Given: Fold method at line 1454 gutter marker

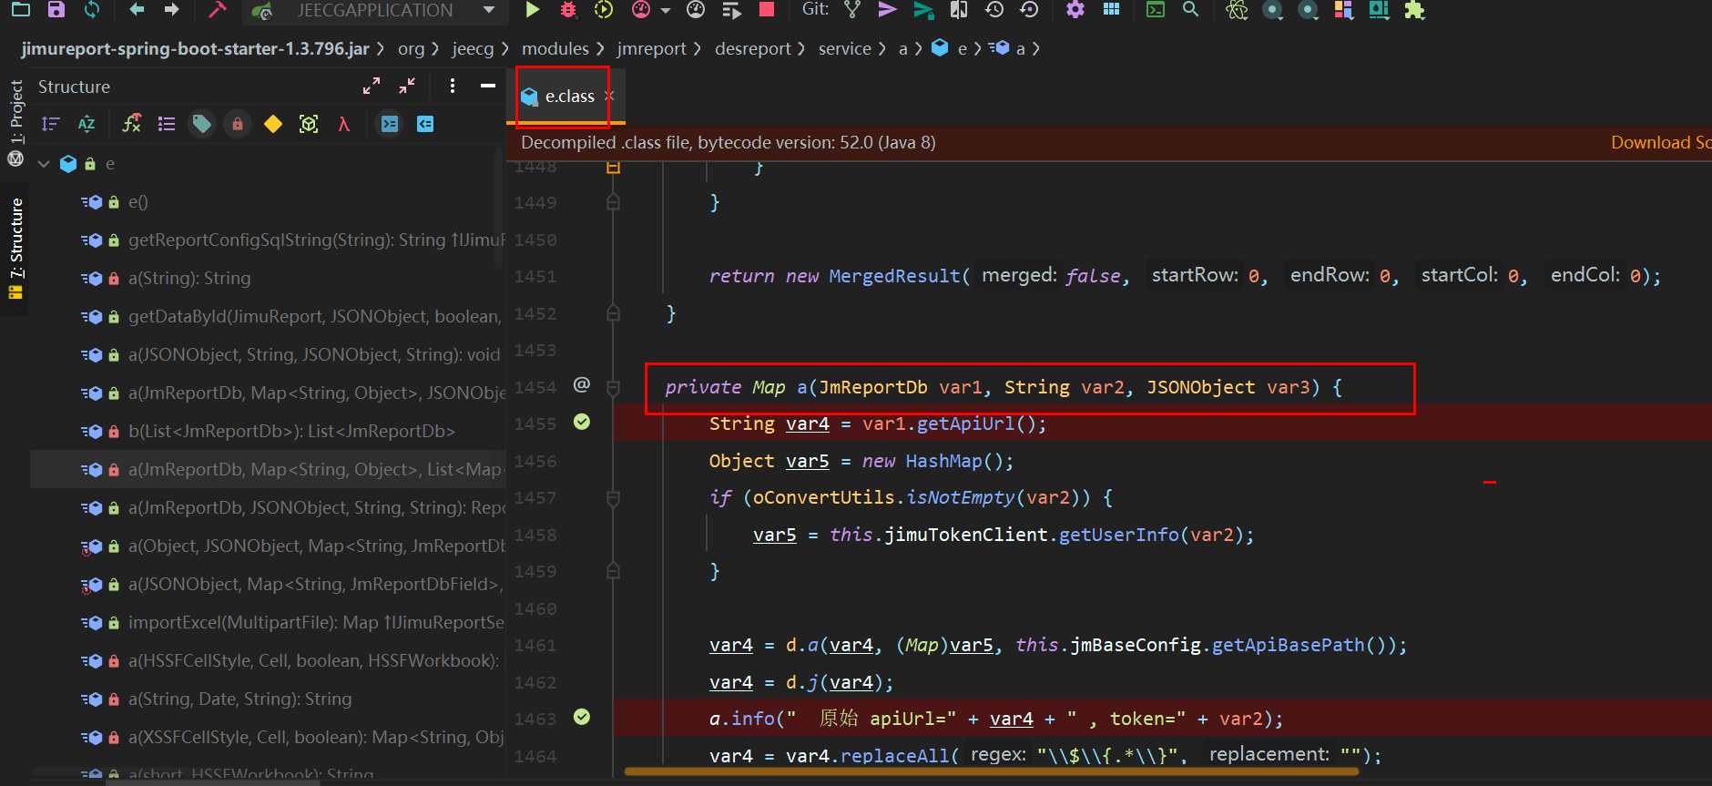Looking at the screenshot, I should (x=613, y=388).
